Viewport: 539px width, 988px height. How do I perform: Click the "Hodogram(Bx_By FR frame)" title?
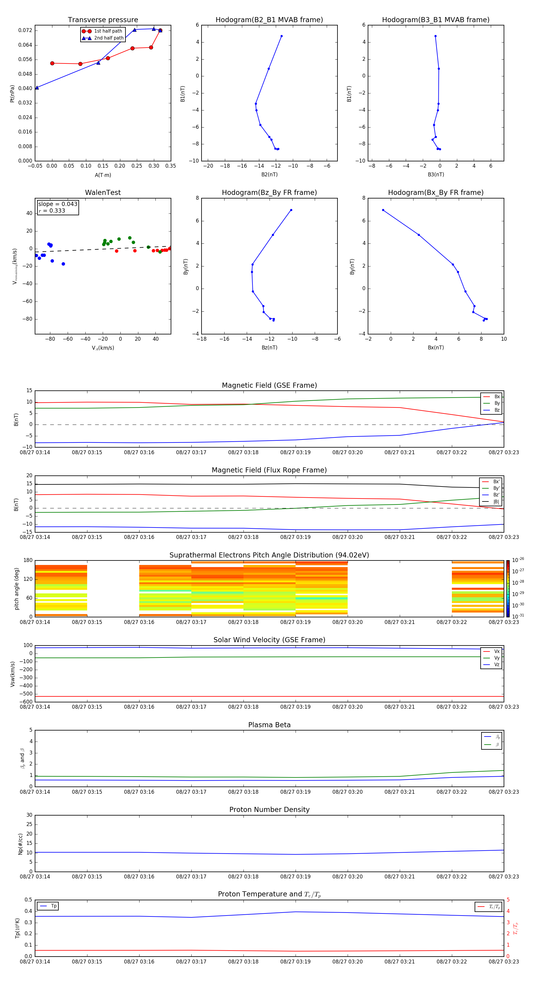[x=436, y=193]
